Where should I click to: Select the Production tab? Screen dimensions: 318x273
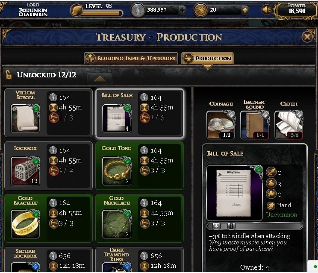[x=207, y=58]
